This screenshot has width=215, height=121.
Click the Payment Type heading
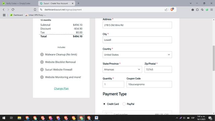pos(115,94)
